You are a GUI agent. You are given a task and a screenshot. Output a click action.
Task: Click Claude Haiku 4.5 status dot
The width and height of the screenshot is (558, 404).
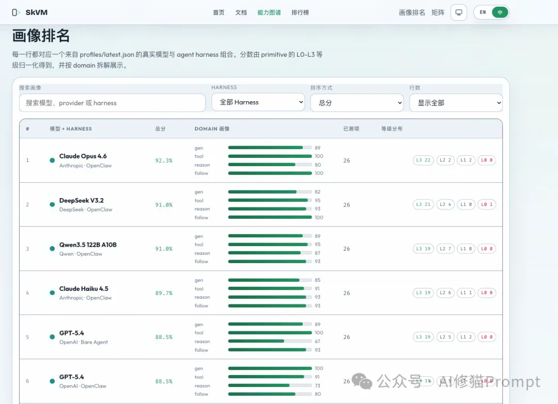click(52, 293)
